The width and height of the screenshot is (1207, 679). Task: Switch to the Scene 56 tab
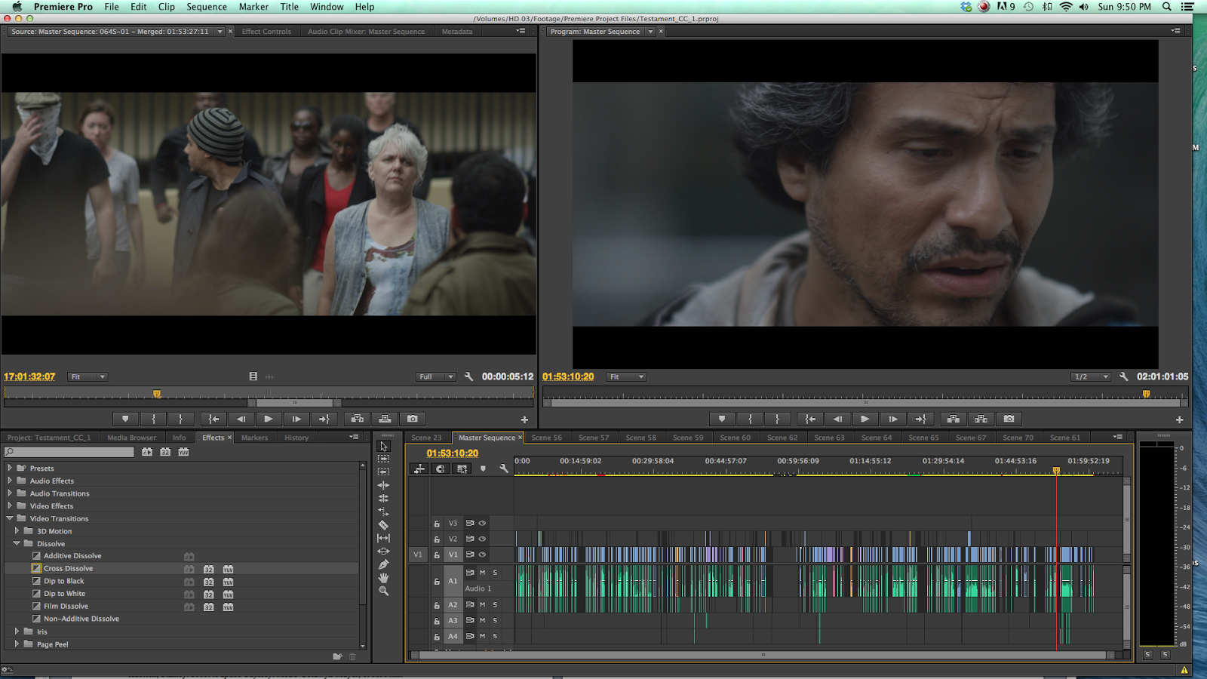point(546,438)
